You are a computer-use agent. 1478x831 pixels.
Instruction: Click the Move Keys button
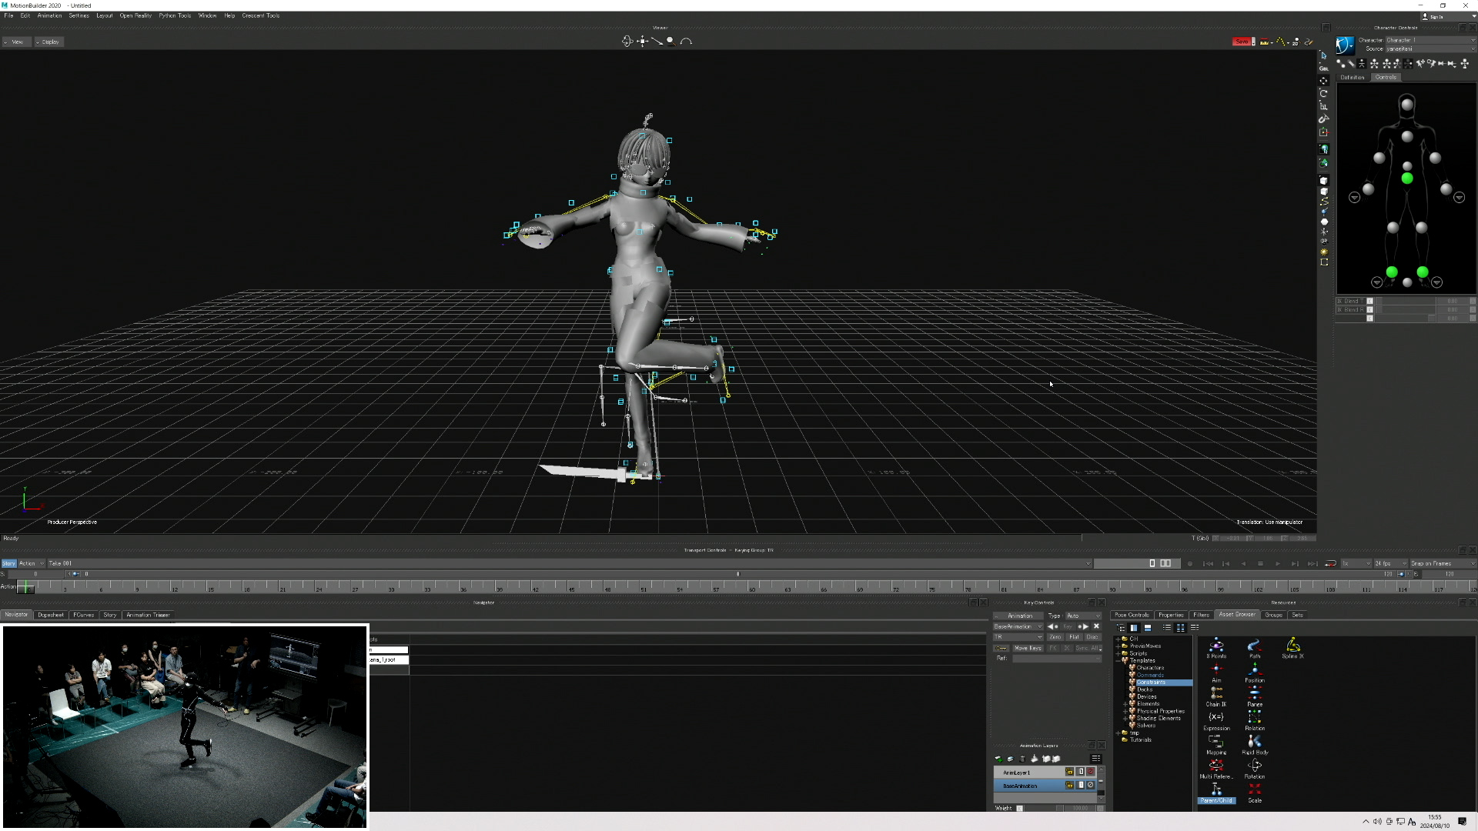tap(1027, 648)
